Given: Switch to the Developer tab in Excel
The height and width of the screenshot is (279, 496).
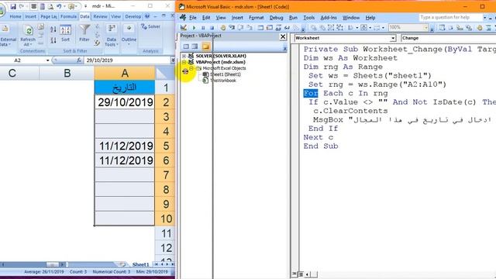Looking at the screenshot, I should pos(133,16).
